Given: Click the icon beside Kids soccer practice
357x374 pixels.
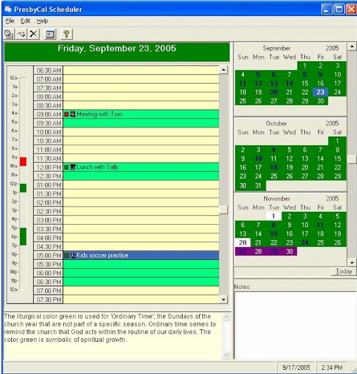Looking at the screenshot, I should [73, 255].
